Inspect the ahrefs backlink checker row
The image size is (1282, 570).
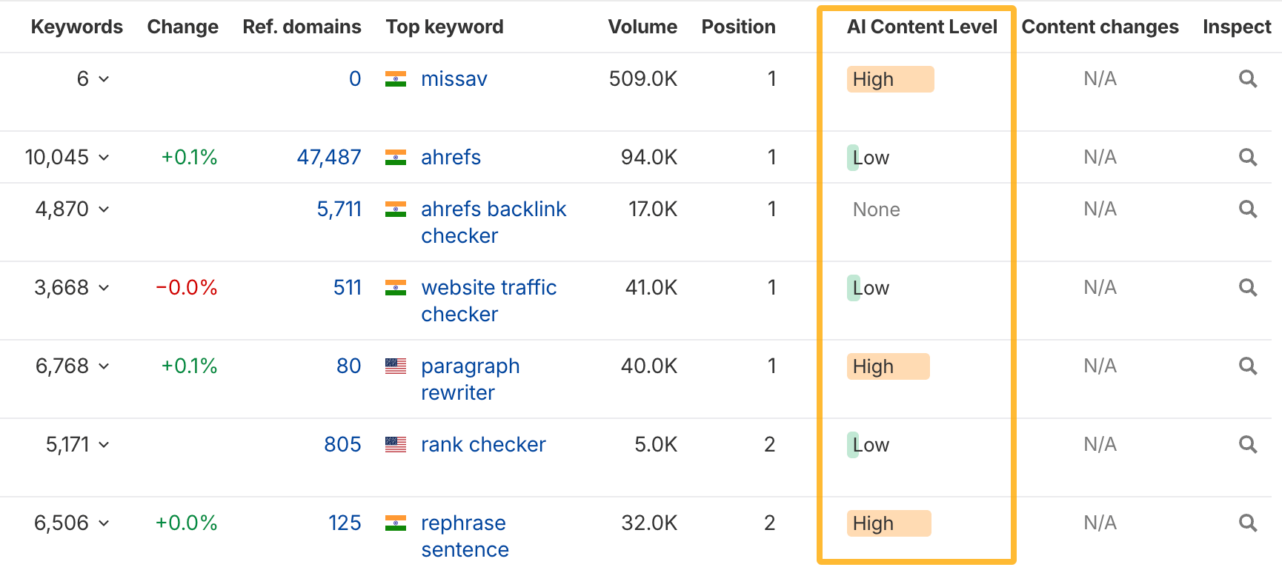(1248, 209)
